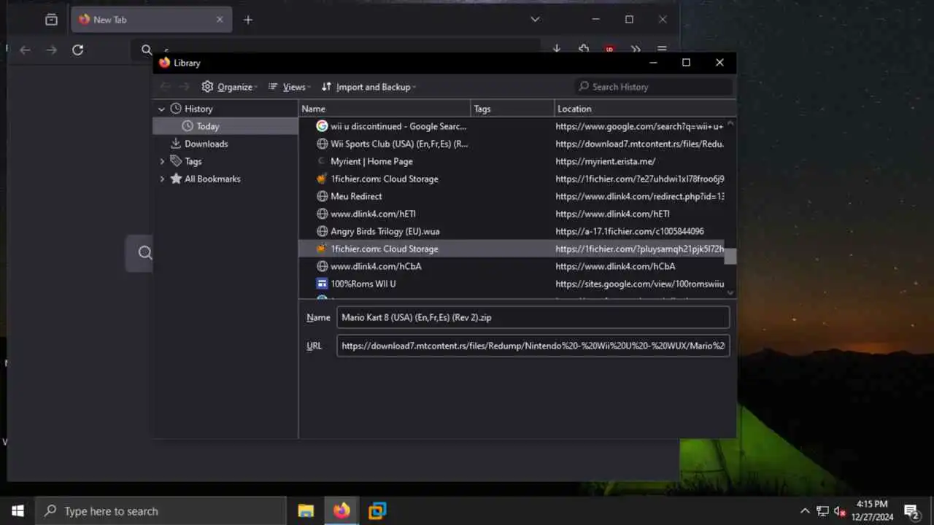The width and height of the screenshot is (934, 525).
Task: Click the 100%Roms WII U site favicon
Action: click(x=322, y=284)
